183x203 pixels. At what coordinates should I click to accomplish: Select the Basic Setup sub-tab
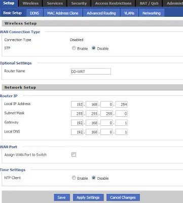click(13, 13)
